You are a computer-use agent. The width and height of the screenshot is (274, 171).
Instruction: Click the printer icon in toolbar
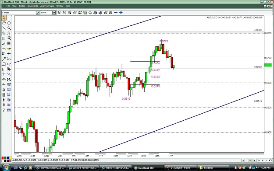click(x=95, y=13)
